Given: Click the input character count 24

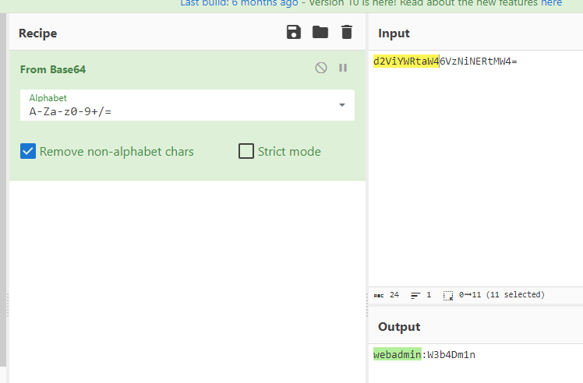Looking at the screenshot, I should coord(394,295).
